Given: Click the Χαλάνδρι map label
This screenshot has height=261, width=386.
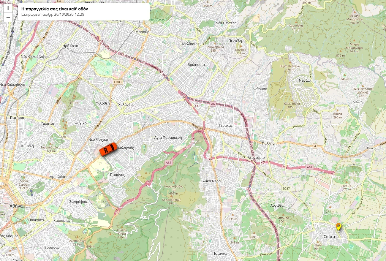Looking at the screenshot, I should click(126, 105).
